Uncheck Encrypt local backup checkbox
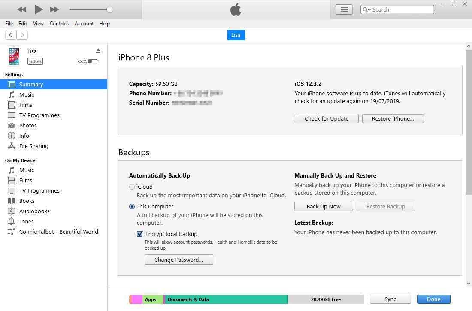Viewport: 472px width, 311px height. click(x=140, y=234)
